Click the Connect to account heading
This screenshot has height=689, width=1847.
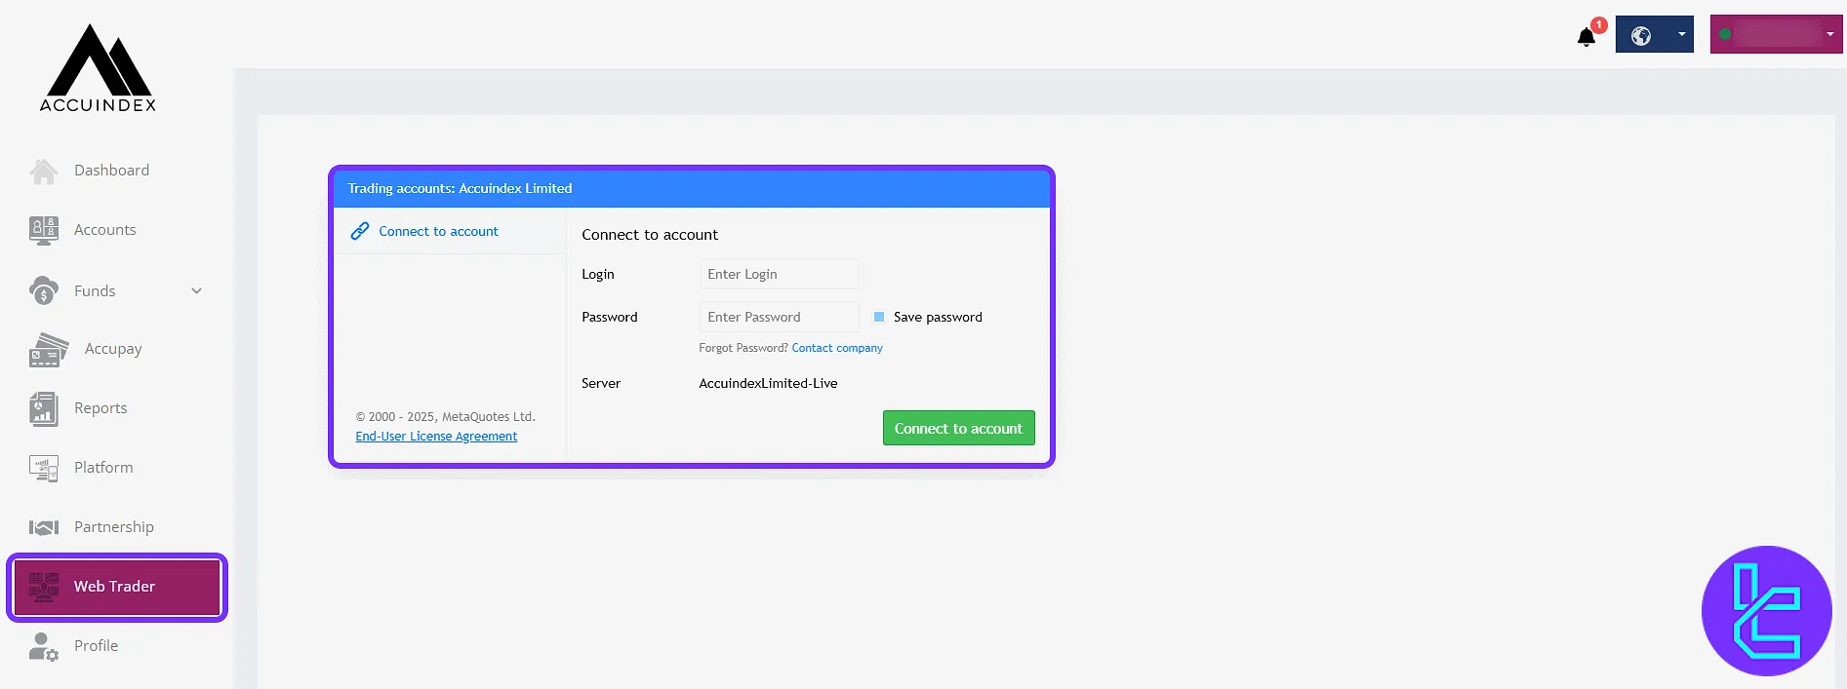(650, 235)
